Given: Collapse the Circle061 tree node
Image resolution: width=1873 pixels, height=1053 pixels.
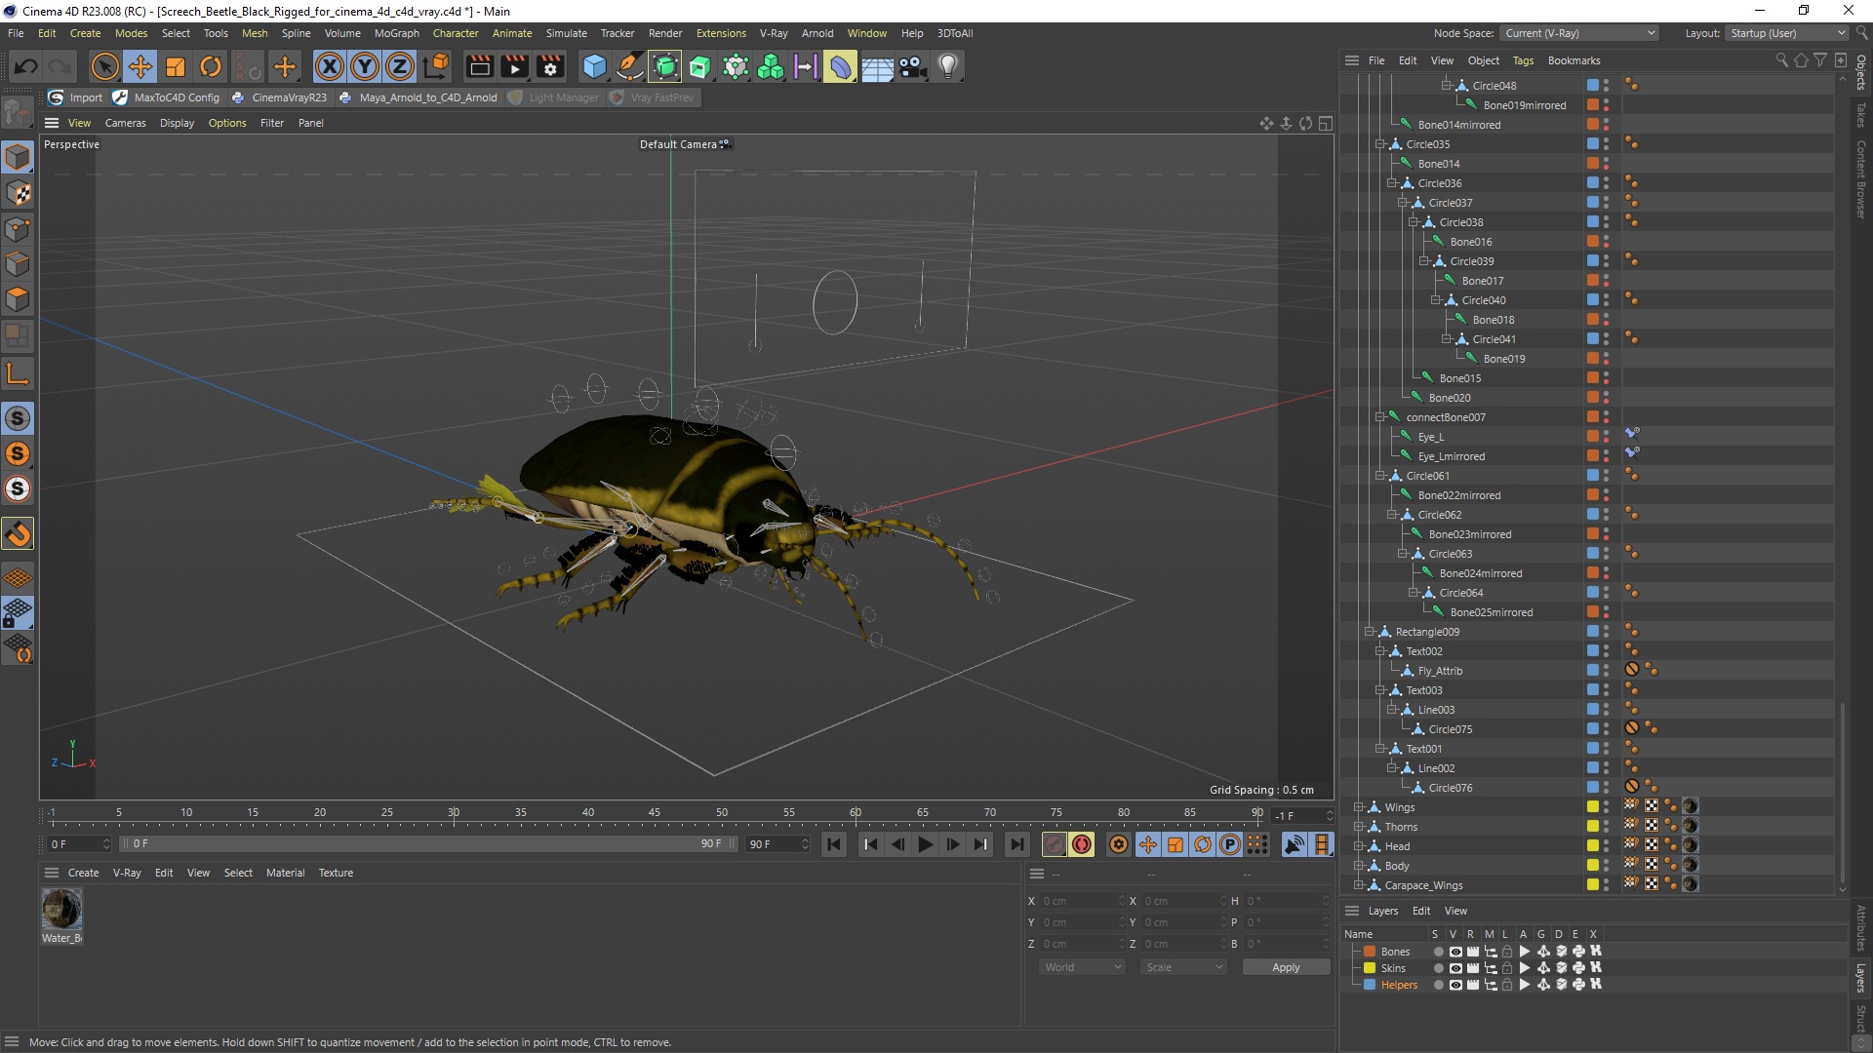Looking at the screenshot, I should [1379, 476].
